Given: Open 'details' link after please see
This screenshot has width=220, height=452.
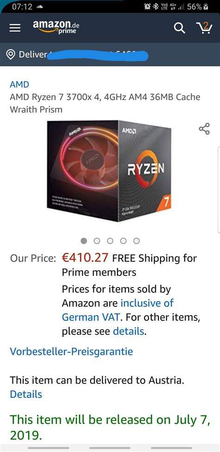Looking at the screenshot, I should point(128,331).
